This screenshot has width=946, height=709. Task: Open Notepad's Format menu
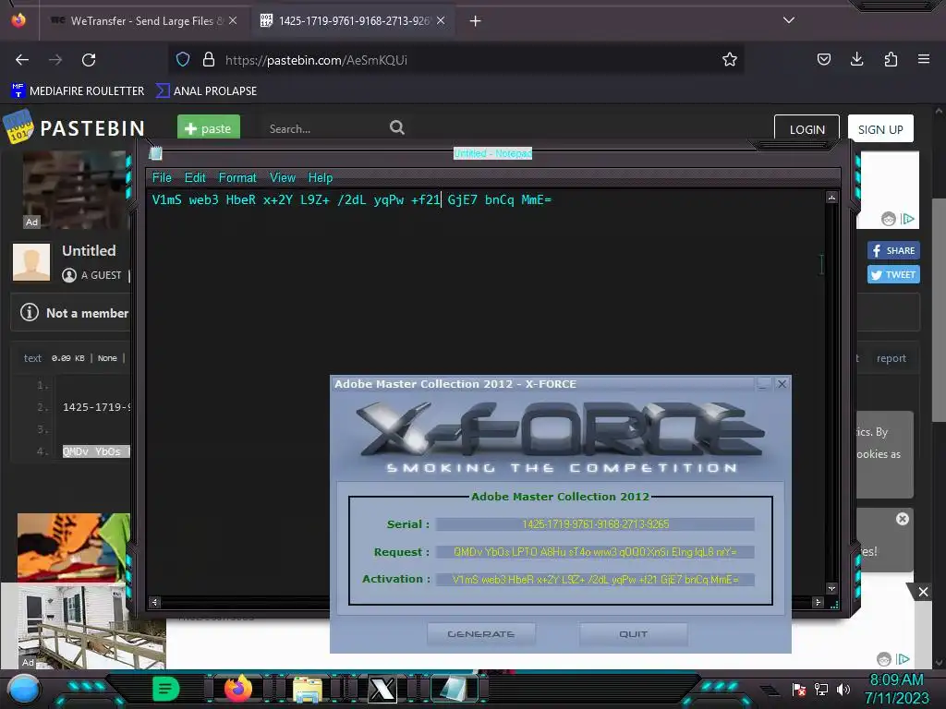point(237,178)
